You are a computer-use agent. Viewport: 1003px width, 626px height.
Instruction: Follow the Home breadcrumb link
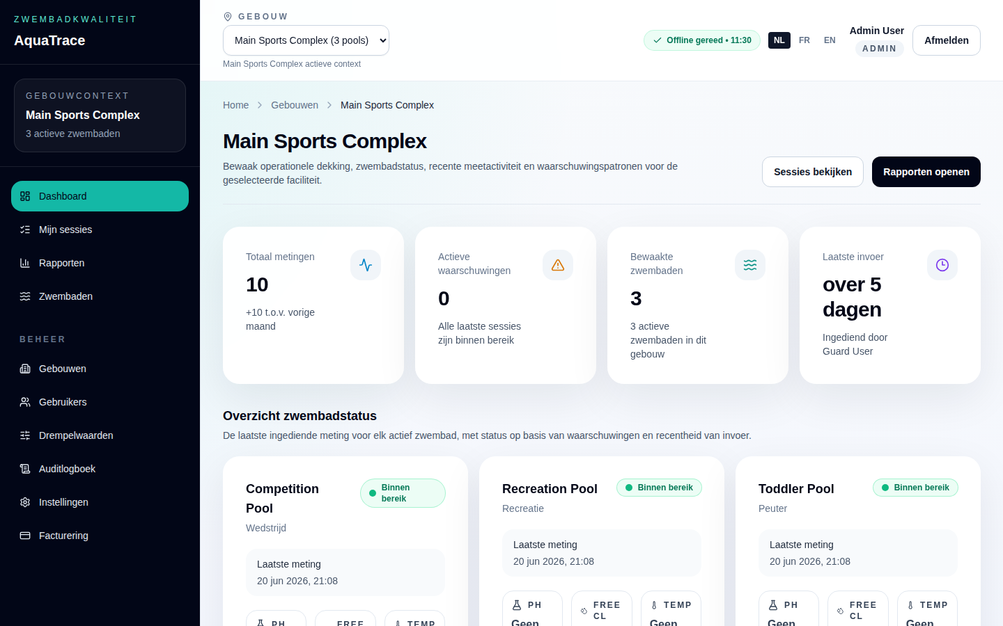tap(235, 105)
